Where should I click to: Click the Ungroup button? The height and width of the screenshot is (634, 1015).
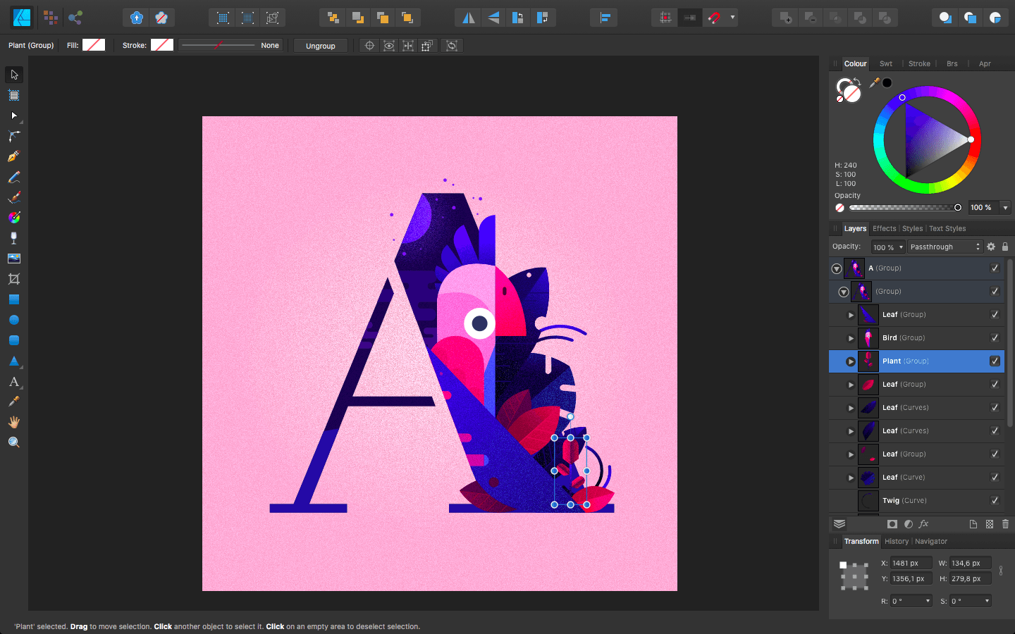320,45
